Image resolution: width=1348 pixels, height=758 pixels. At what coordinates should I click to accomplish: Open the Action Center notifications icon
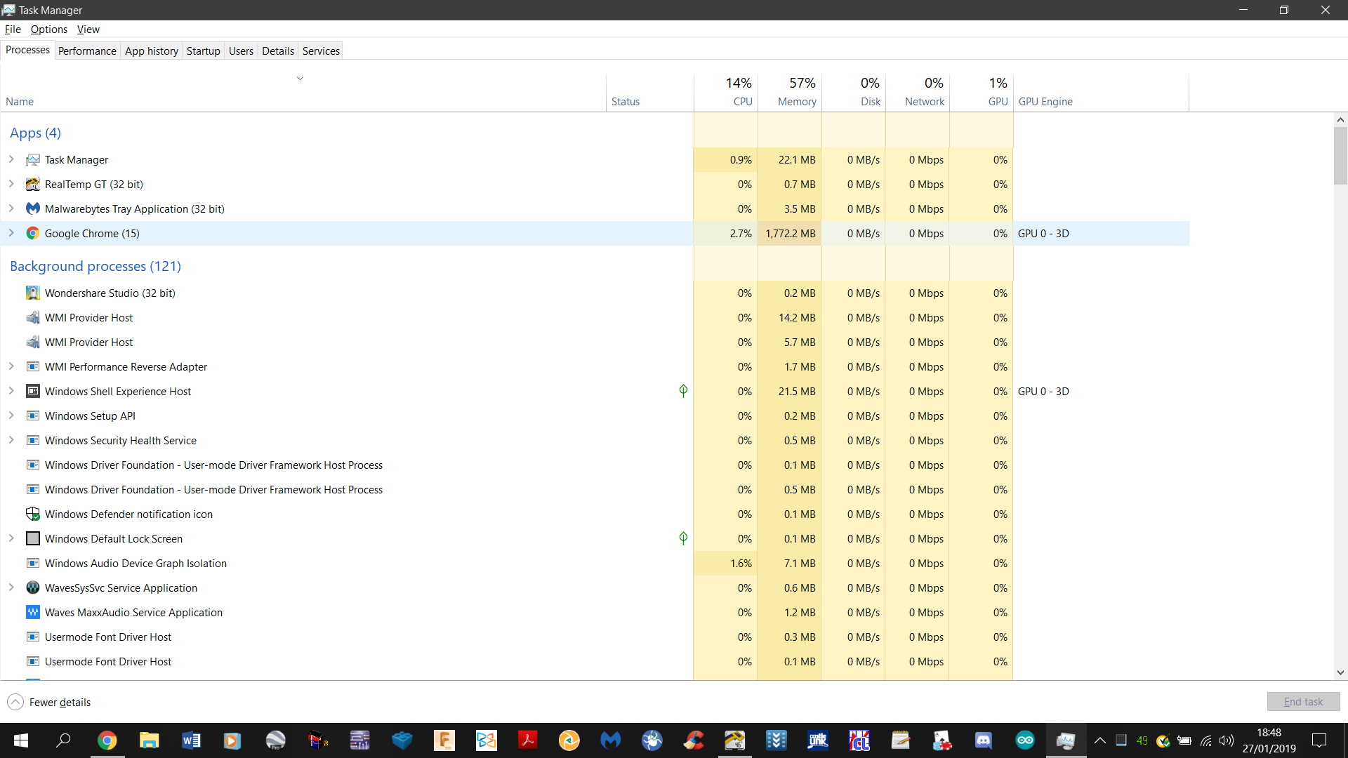tap(1319, 740)
